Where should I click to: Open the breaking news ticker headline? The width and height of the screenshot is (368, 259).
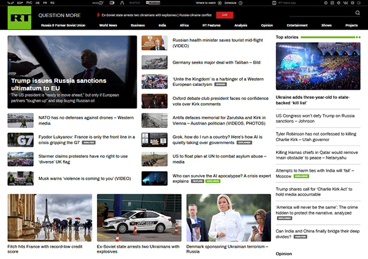(x=156, y=15)
